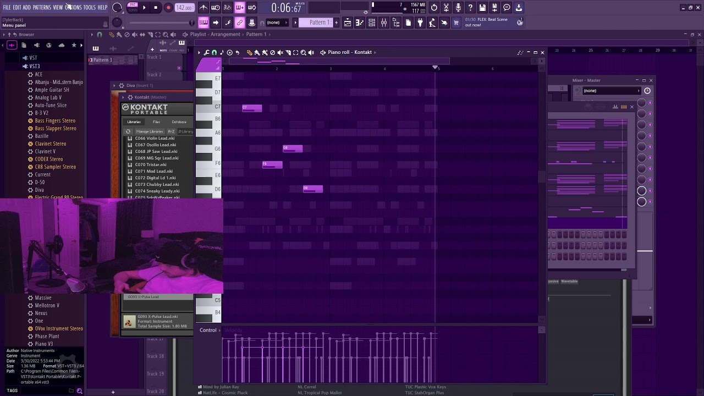The width and height of the screenshot is (704, 396).
Task: Click the tempo 142.000 field
Action: 184,8
